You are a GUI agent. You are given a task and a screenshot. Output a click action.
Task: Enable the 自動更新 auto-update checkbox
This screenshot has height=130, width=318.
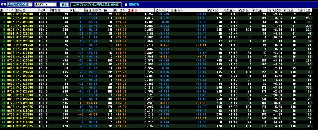[126, 4]
